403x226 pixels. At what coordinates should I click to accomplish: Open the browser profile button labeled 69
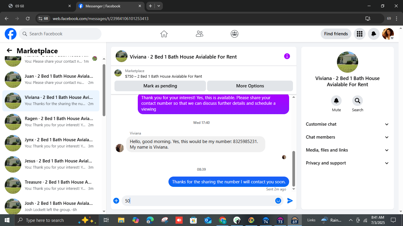click(x=389, y=19)
